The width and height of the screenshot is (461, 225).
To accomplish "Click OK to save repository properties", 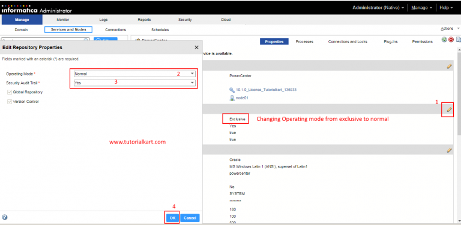I will coord(173,218).
